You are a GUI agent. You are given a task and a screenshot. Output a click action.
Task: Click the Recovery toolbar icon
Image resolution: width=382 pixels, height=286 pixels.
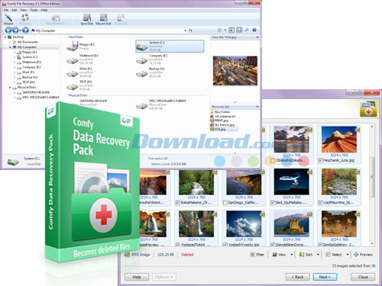pos(25,19)
